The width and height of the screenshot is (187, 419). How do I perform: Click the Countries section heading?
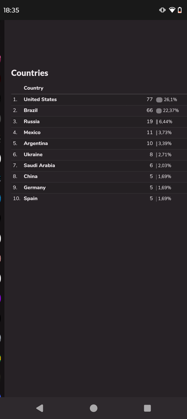pos(30,73)
